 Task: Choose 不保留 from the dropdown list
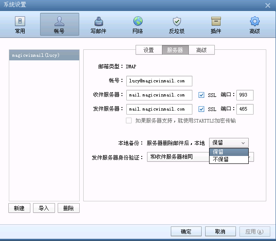(x=228, y=159)
